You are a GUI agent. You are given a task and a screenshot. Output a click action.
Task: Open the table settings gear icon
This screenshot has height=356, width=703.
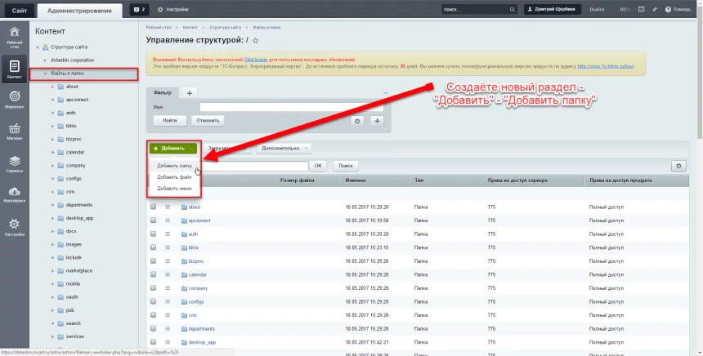(677, 166)
